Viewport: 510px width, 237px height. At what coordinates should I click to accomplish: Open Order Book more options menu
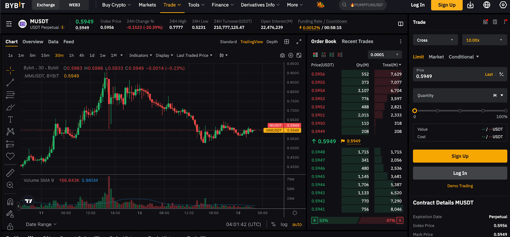tap(401, 42)
